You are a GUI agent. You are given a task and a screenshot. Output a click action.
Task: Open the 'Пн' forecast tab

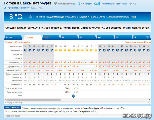[x=69, y=37]
